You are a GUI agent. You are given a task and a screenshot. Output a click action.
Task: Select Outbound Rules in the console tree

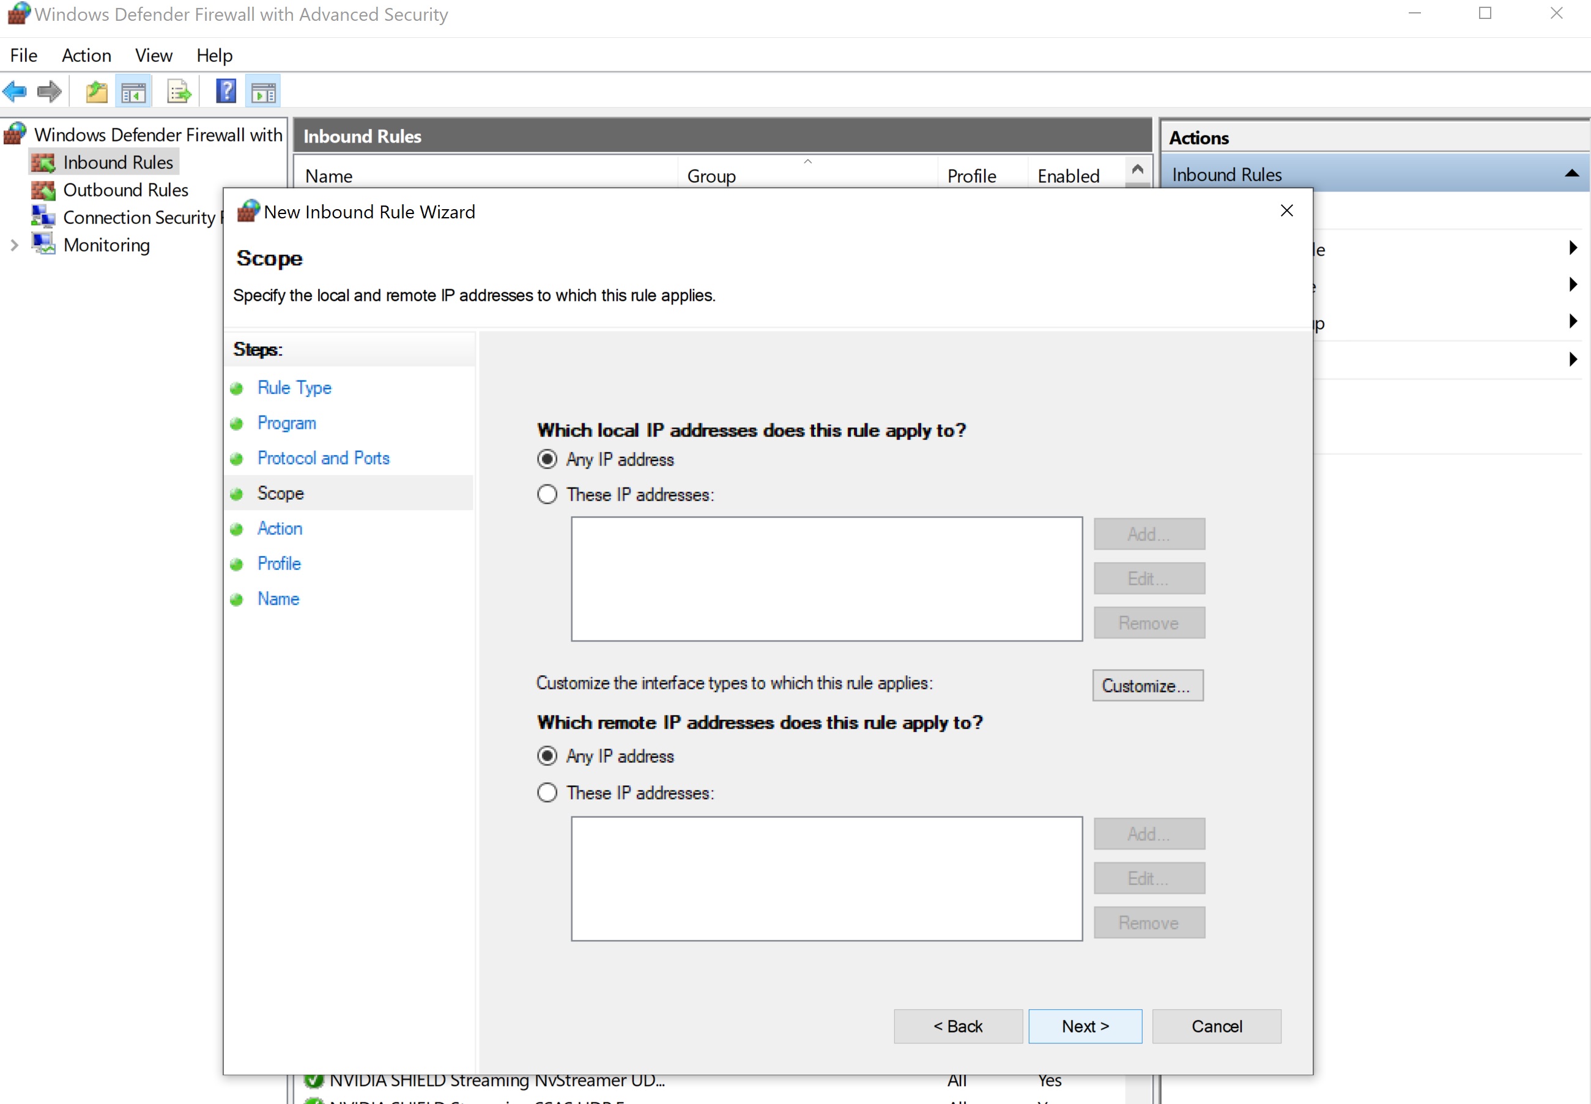(x=125, y=190)
